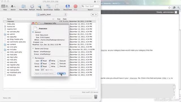This screenshot has height=102, width=181.
Task: Click the Apply button in Info window
Action: (x=61, y=74)
